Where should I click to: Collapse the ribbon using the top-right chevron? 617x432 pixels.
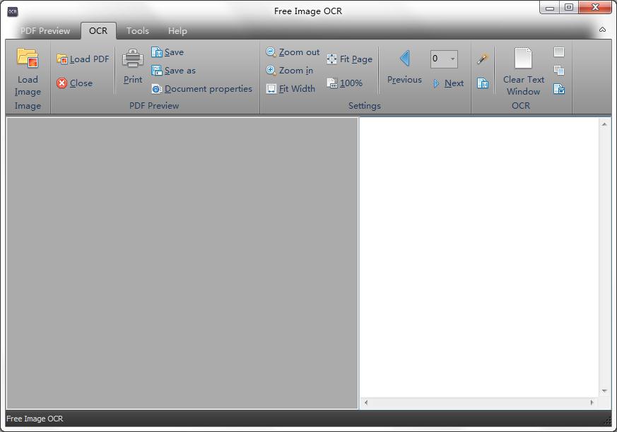pos(602,30)
